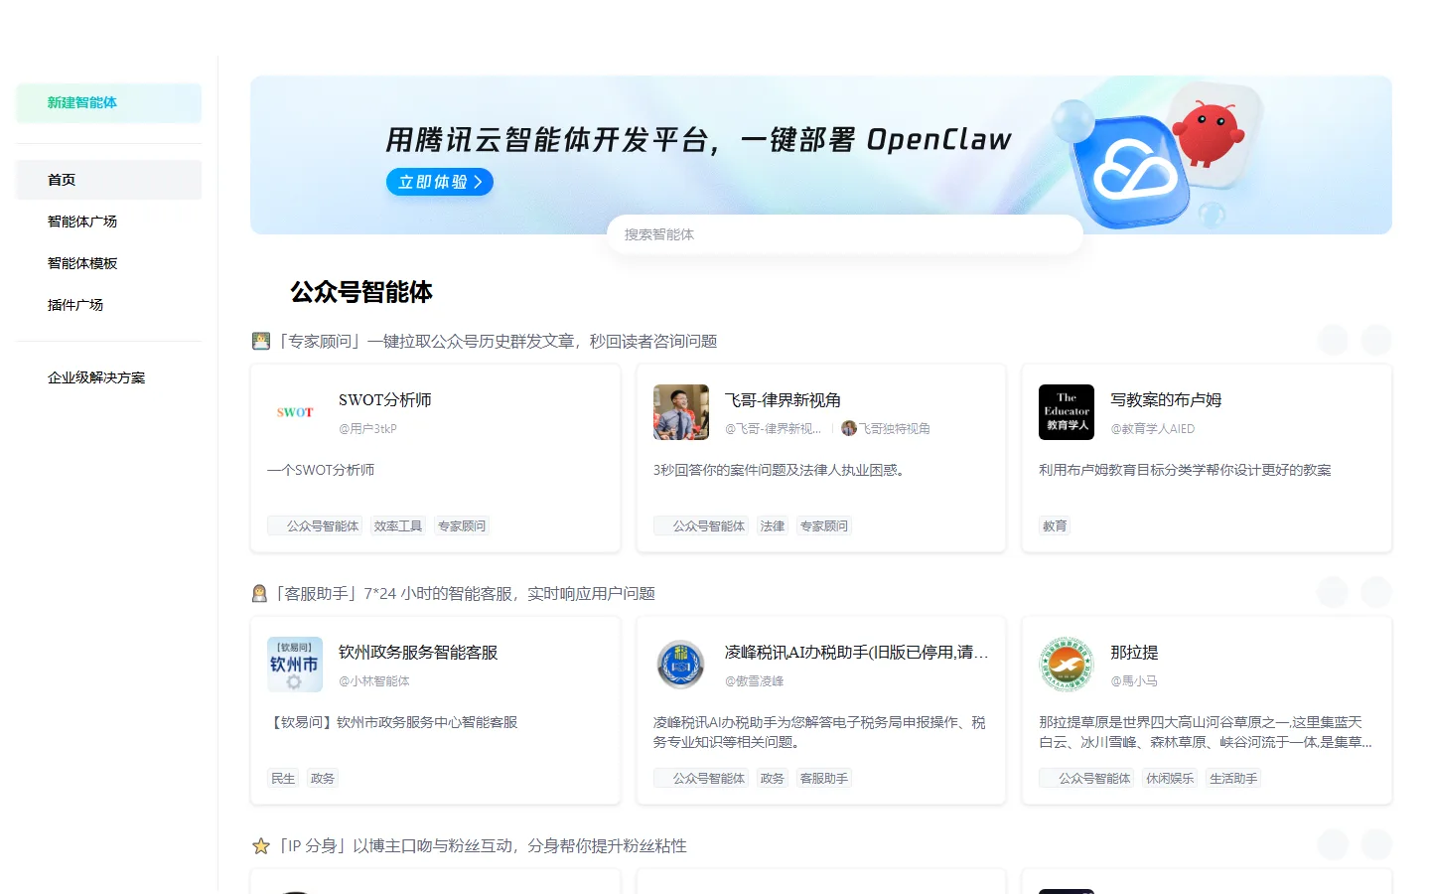Click the author name @用户3tkP
Image resolution: width=1430 pixels, height=894 pixels.
(x=367, y=429)
